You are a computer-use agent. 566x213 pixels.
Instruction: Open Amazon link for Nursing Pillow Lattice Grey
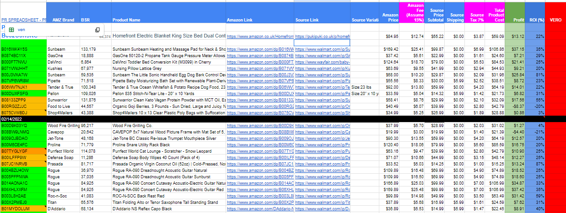pos(259,68)
